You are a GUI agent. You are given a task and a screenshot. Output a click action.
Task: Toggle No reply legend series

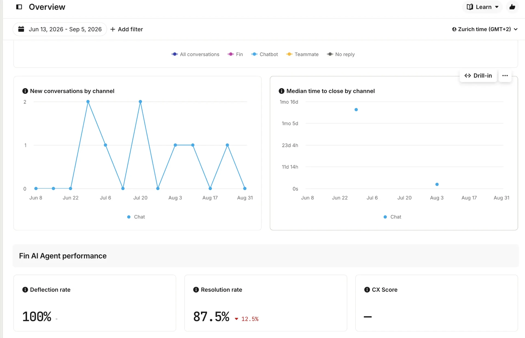[x=341, y=54]
